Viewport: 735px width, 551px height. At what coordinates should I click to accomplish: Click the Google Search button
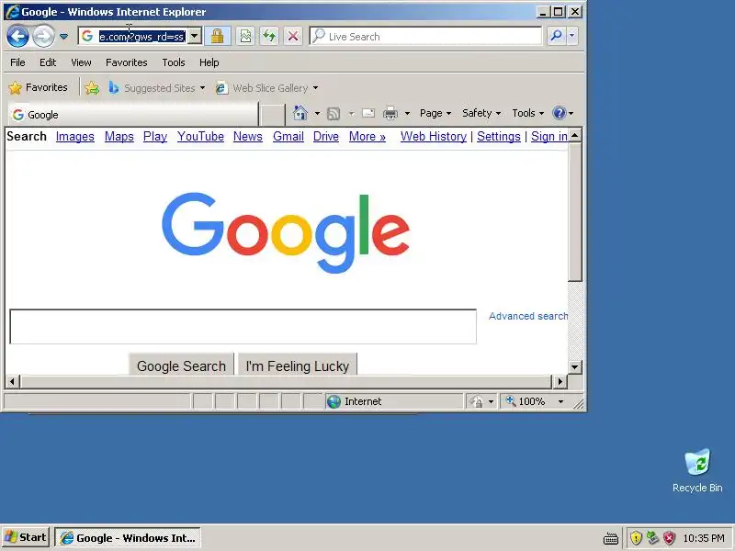(x=181, y=365)
